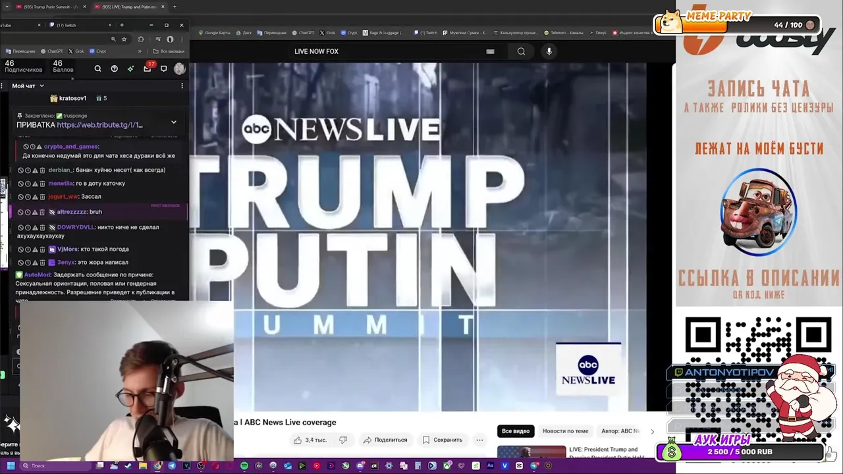
Task: Open Twitch inbox with 17 badge
Action: 148,68
